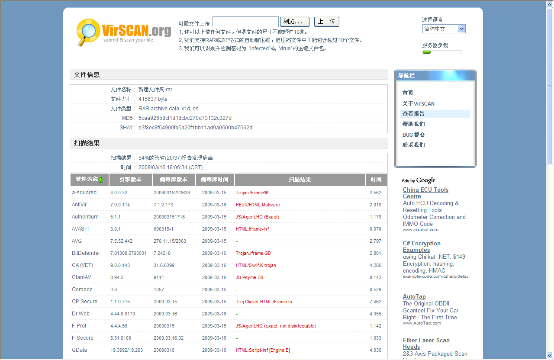
Task: Click the Ads by Google label
Action: coord(419,180)
